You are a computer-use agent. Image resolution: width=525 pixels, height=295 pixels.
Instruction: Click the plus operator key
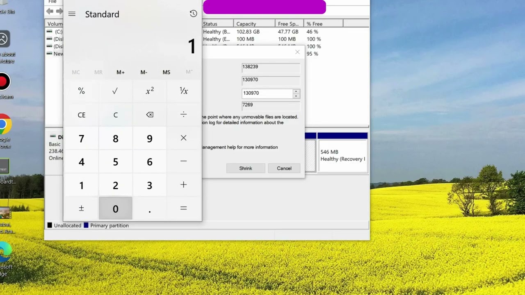click(x=184, y=185)
